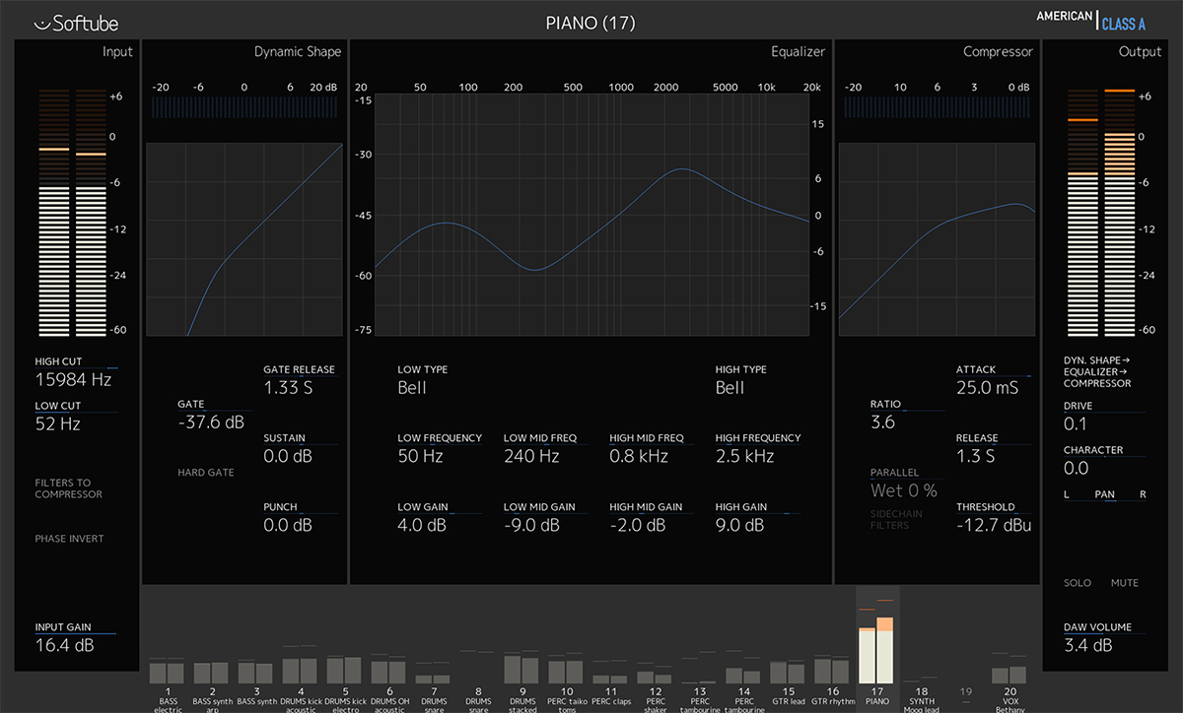This screenshot has width=1183, height=713.
Task: Select track 12 PERC shaker meter
Action: pyautogui.click(x=655, y=678)
